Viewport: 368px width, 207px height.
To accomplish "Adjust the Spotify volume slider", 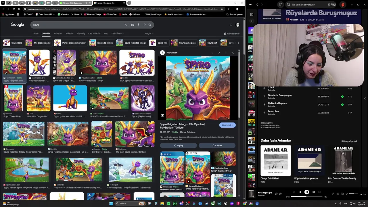I will click(x=353, y=194).
